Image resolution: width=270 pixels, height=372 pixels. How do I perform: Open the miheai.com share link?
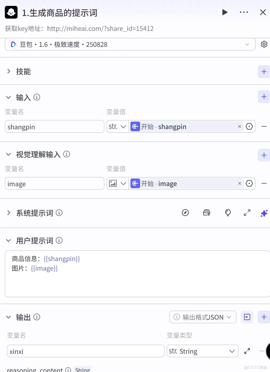(100, 28)
